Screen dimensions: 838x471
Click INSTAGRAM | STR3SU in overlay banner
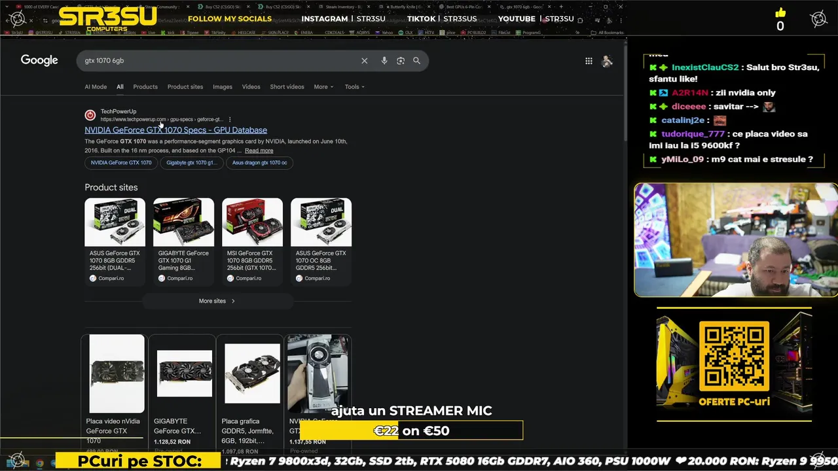click(x=343, y=19)
